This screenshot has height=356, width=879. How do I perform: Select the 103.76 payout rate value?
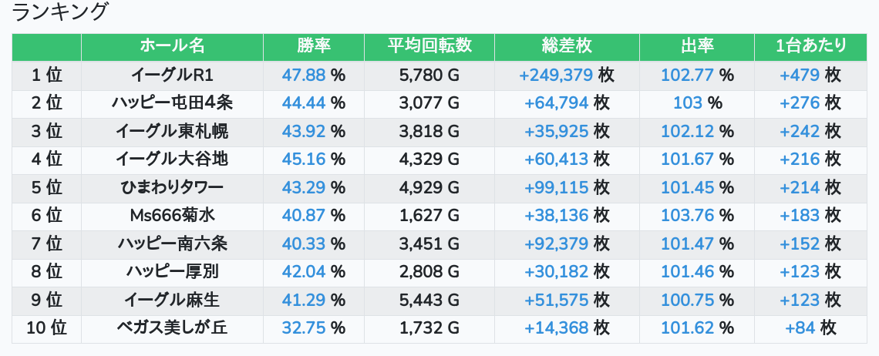click(x=687, y=216)
